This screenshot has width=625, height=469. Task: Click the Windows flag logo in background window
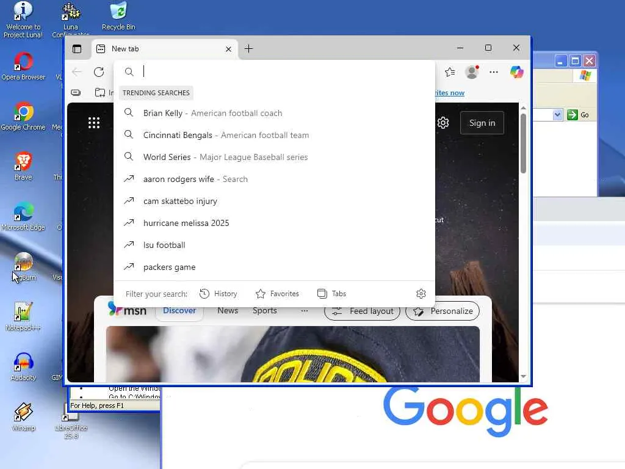tap(585, 75)
